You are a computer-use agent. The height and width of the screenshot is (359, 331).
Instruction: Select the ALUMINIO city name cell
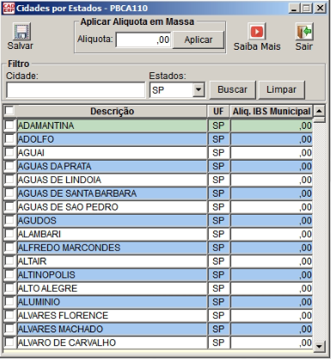112,301
